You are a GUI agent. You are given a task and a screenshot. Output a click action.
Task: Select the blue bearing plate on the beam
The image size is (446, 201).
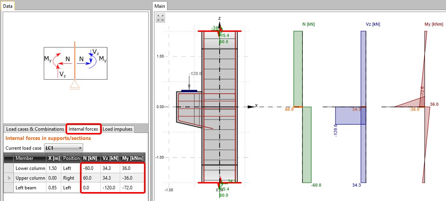click(189, 91)
